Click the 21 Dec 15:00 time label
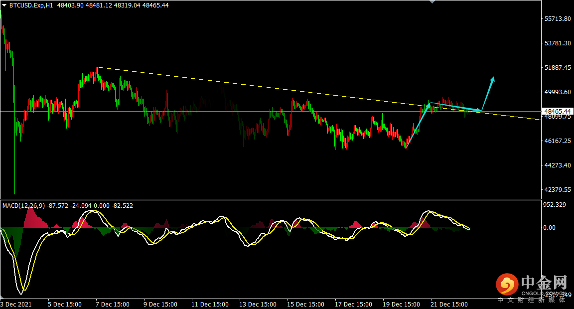 click(x=449, y=304)
